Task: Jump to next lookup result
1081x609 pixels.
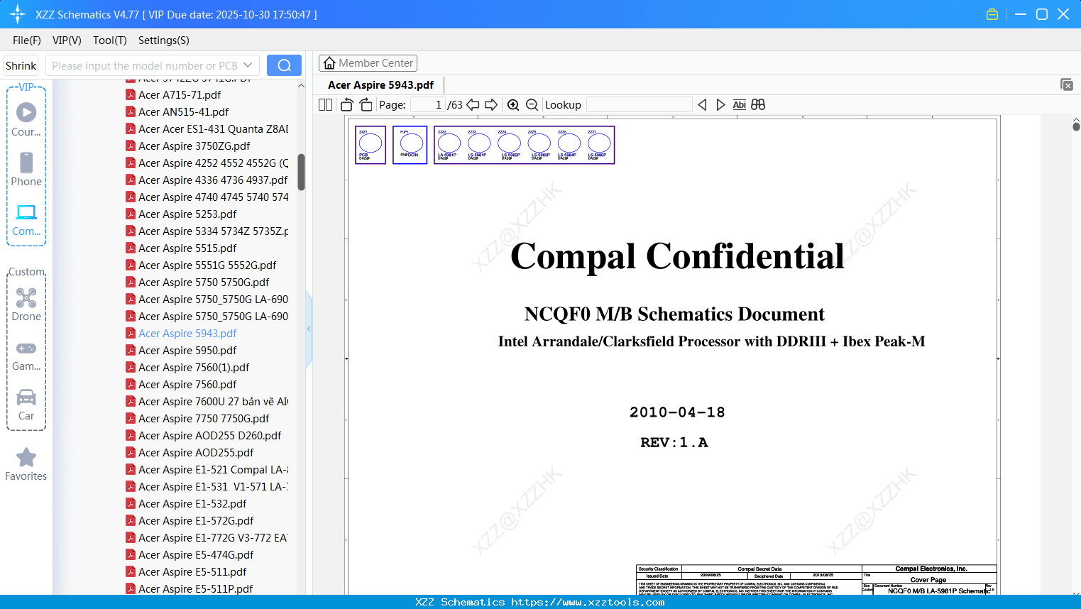Action: coord(720,105)
